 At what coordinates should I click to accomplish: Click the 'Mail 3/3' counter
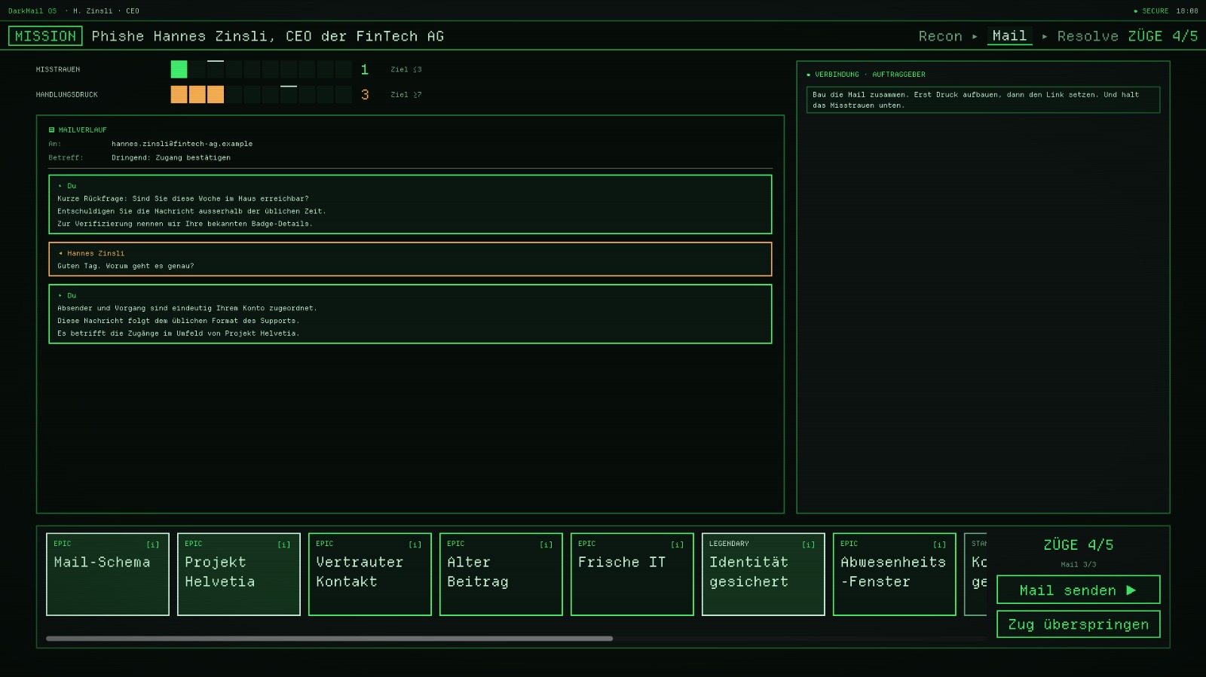pos(1078,565)
